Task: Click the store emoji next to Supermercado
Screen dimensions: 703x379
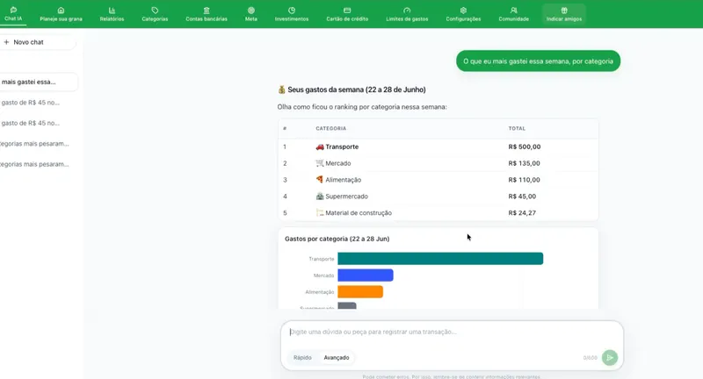Action: click(x=320, y=197)
